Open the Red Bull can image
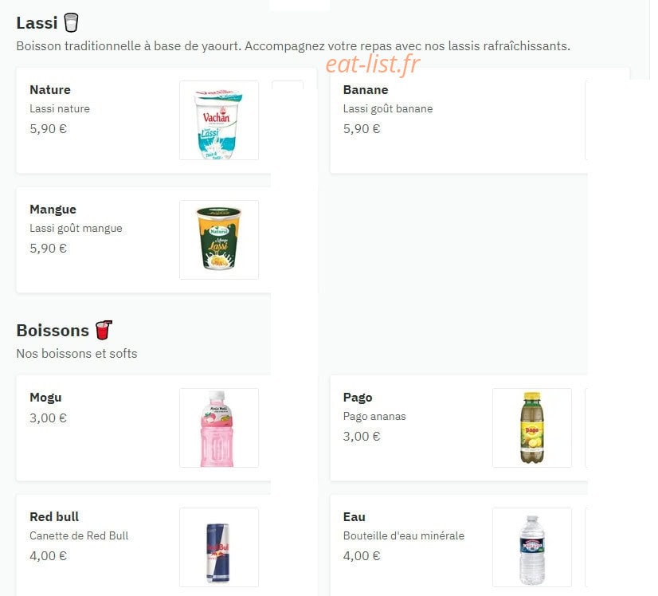The width and height of the screenshot is (658, 596). click(x=219, y=547)
